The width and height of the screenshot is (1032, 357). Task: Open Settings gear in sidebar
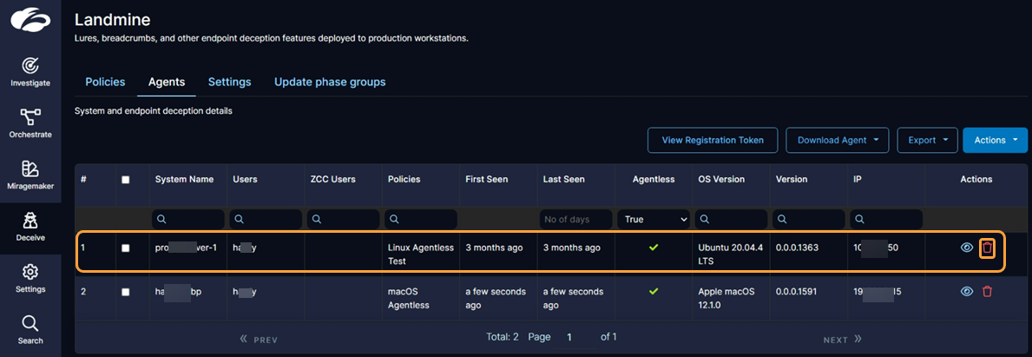(x=30, y=276)
